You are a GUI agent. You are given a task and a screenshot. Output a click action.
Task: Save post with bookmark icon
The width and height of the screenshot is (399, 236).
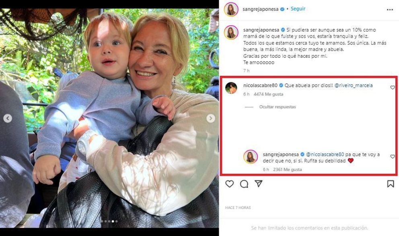pyautogui.click(x=390, y=184)
